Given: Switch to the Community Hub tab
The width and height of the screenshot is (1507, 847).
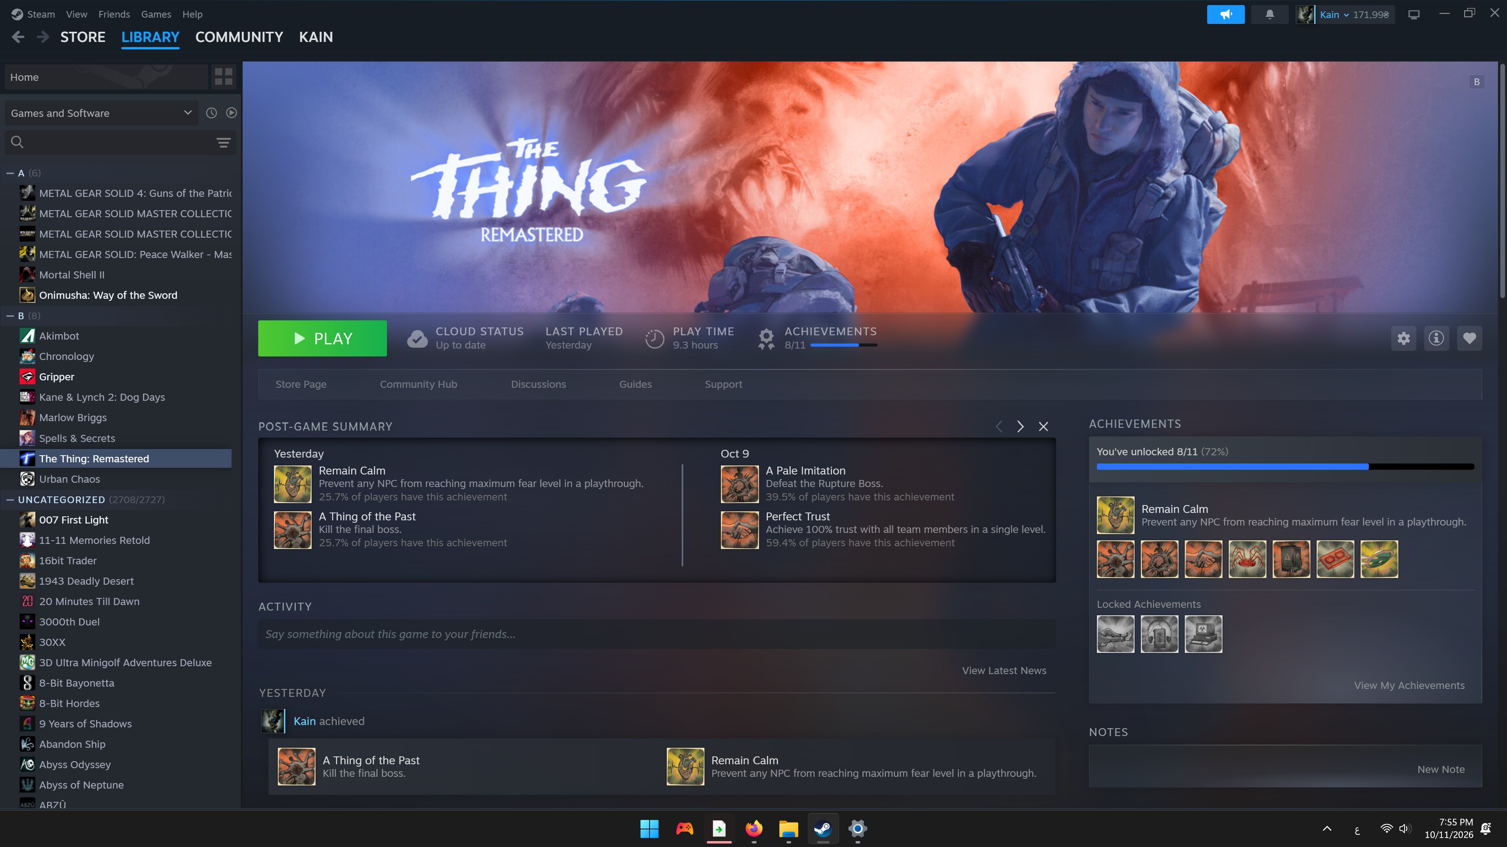Looking at the screenshot, I should (x=418, y=384).
